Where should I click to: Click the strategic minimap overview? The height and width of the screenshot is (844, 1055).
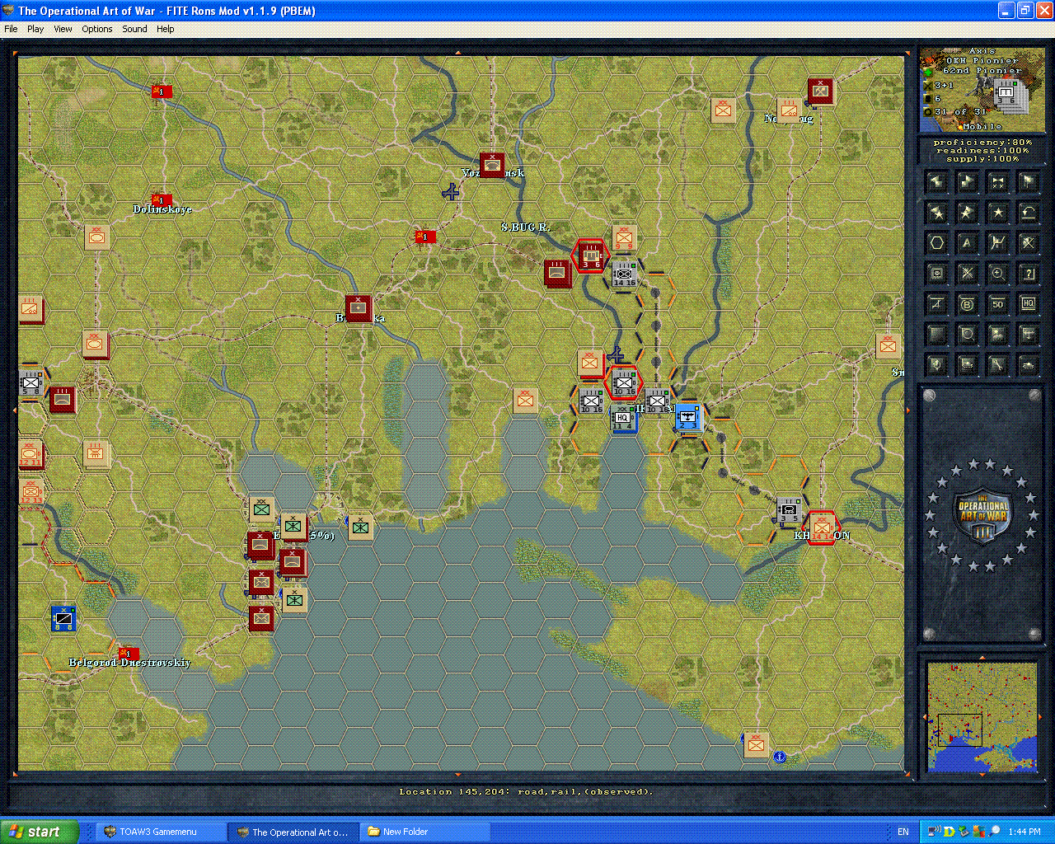(982, 716)
